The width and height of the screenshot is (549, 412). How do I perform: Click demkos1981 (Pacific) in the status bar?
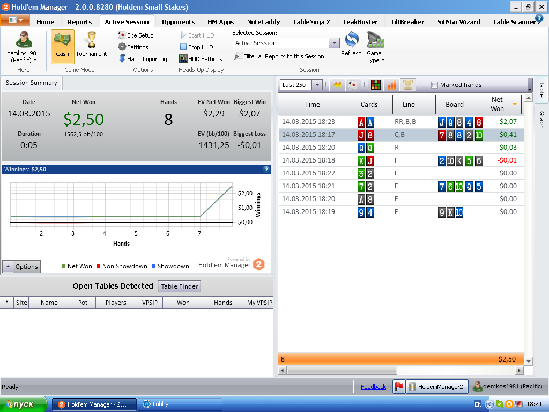click(508, 386)
